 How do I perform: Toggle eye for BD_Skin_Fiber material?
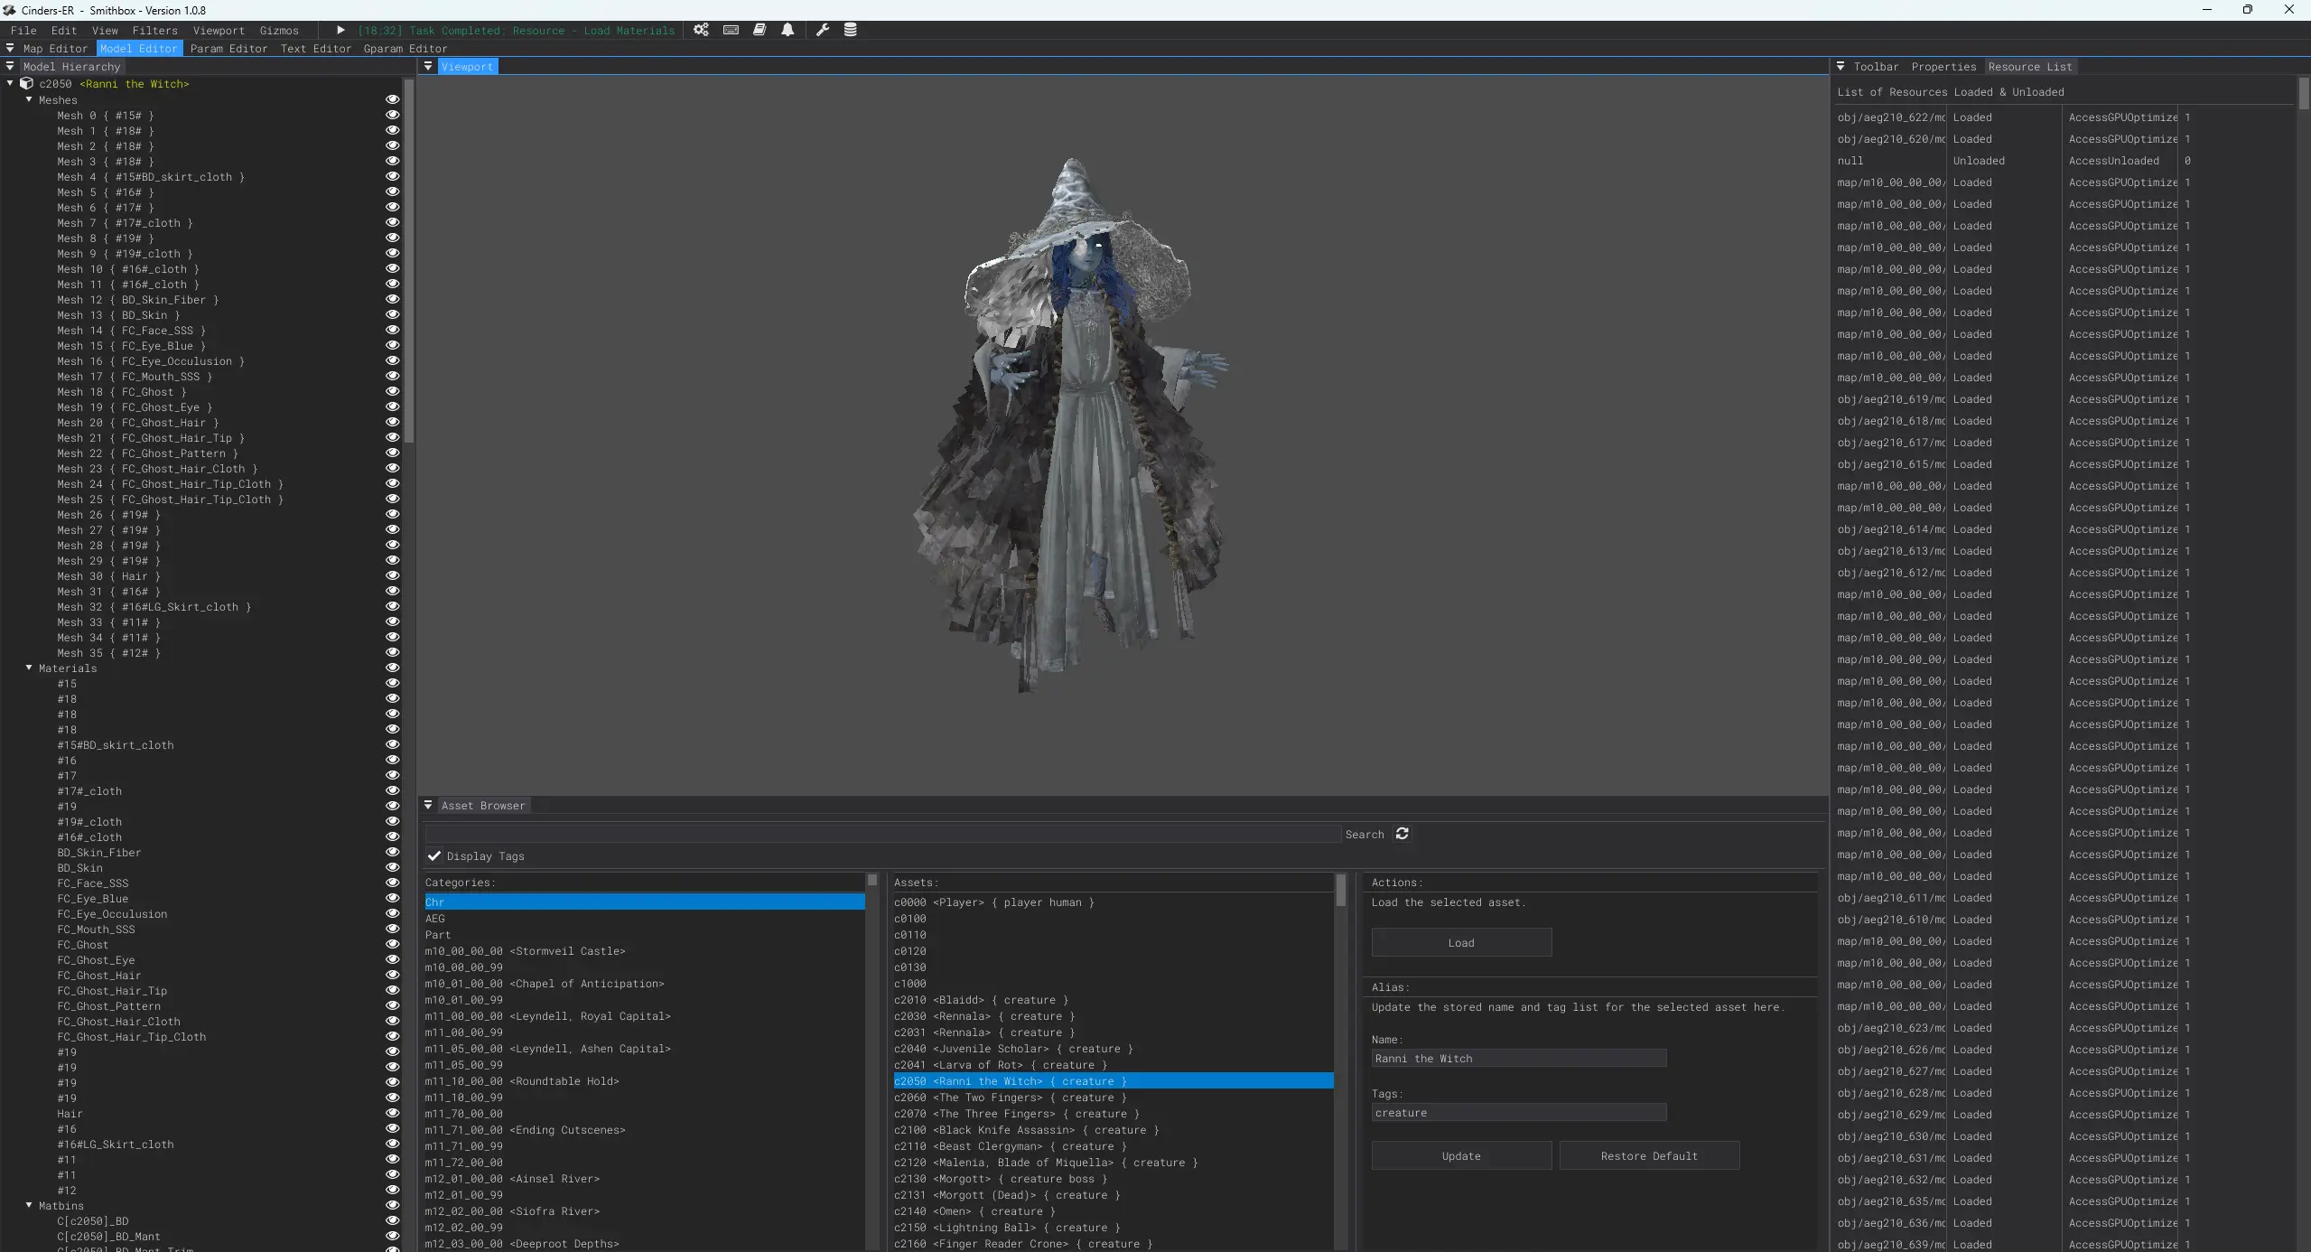[x=392, y=852]
